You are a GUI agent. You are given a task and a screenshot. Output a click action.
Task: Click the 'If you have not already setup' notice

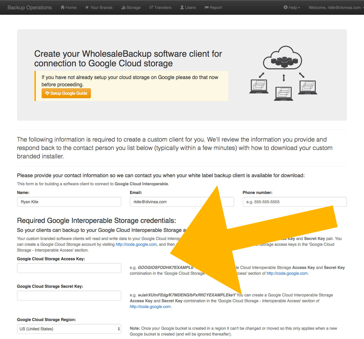click(x=130, y=81)
